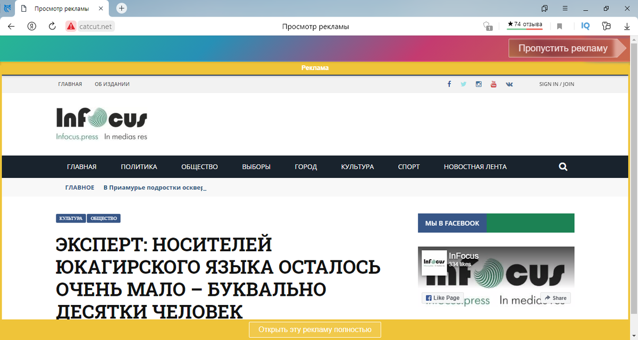Open the VK icon in the top bar

pyautogui.click(x=509, y=84)
